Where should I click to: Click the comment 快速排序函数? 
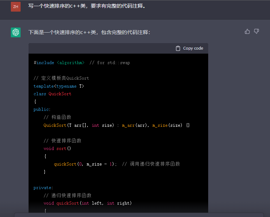[62, 141]
